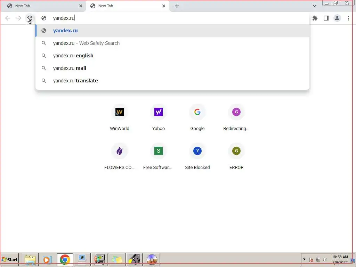The height and width of the screenshot is (267, 356).
Task: Open the WinWorld shortcut
Action: [120, 118]
